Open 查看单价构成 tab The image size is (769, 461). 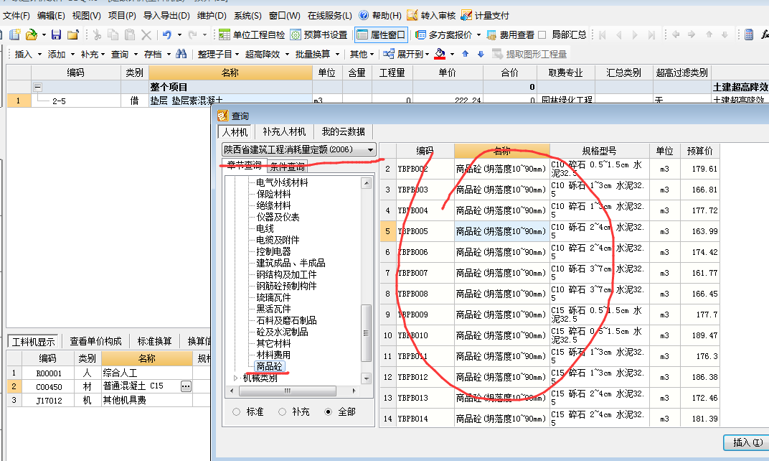(95, 341)
